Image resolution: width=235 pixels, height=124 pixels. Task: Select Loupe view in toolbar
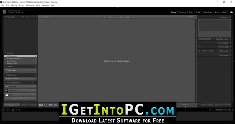point(46,105)
